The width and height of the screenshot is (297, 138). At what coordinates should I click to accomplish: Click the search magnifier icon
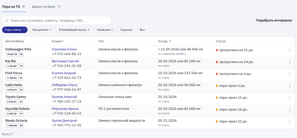(7, 20)
